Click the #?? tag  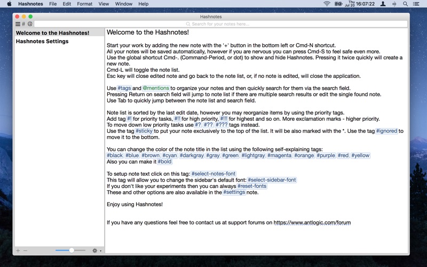[x=208, y=125]
